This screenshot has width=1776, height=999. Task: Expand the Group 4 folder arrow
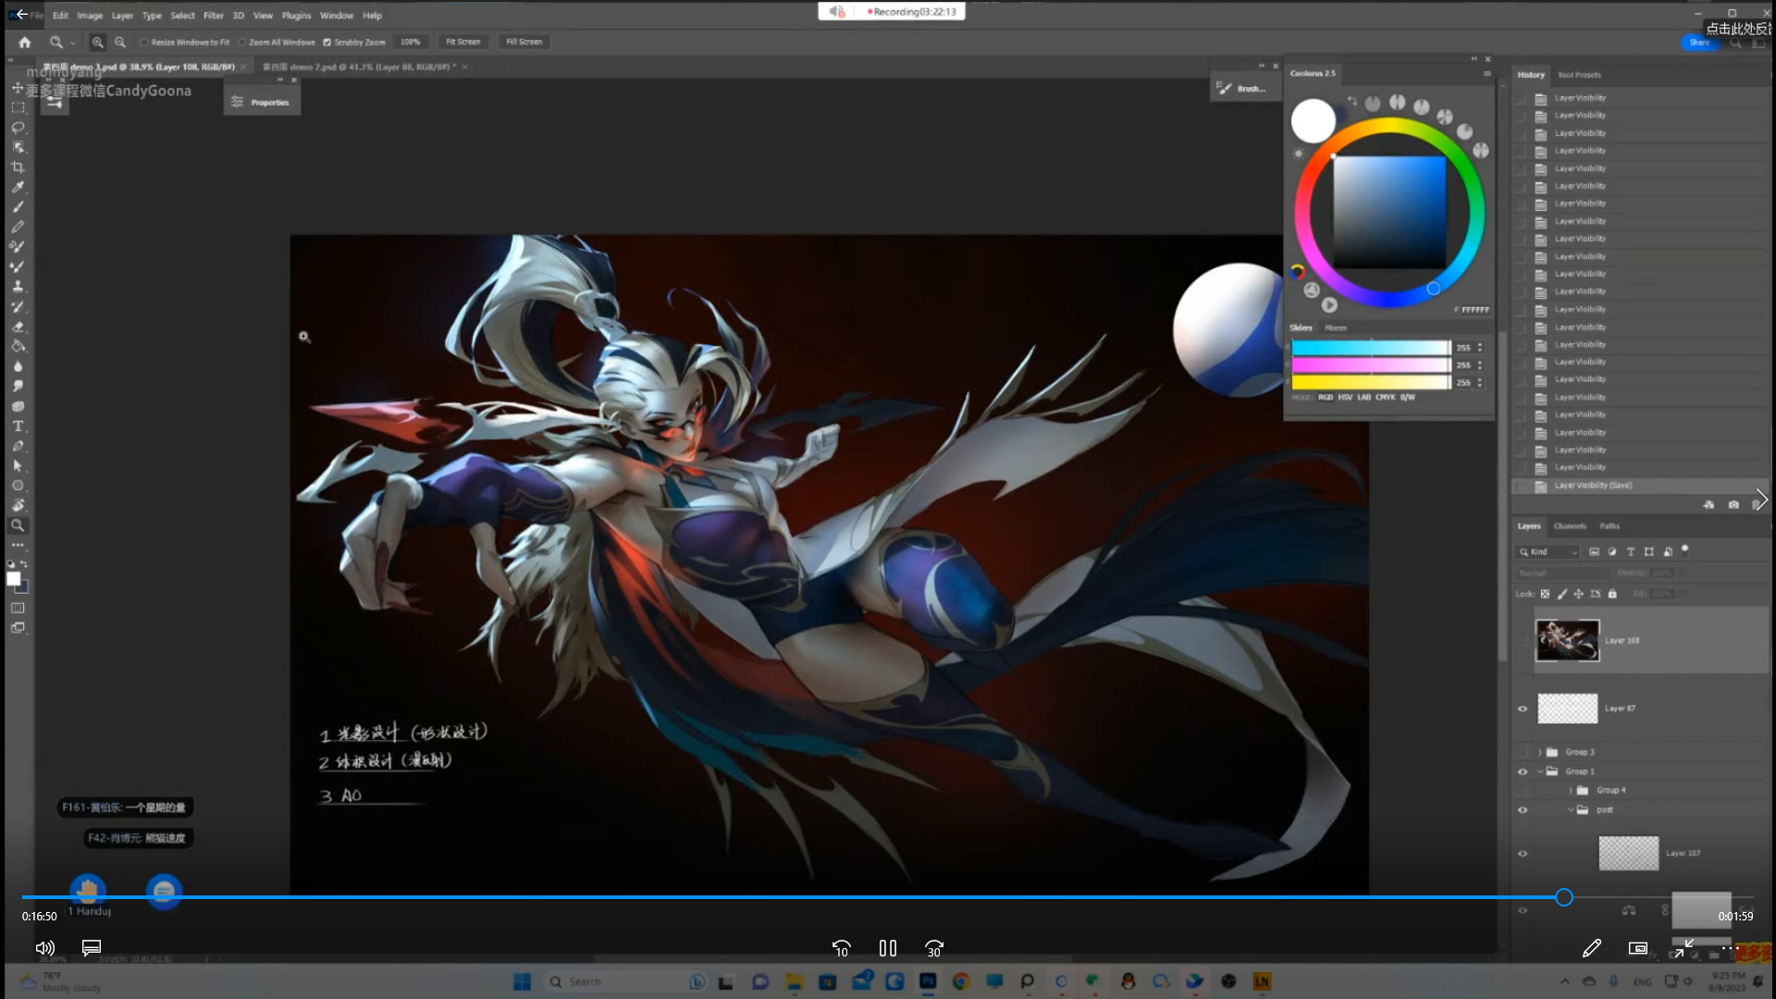[x=1571, y=790]
